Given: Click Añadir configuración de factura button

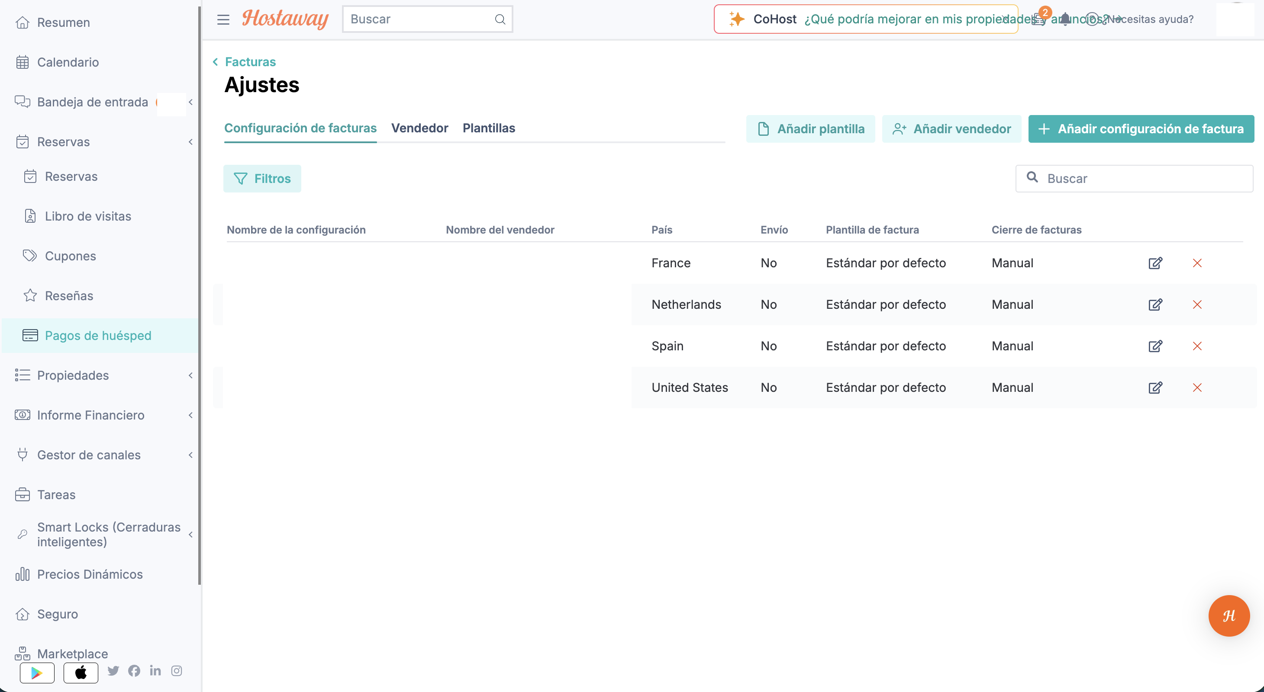Looking at the screenshot, I should coord(1141,129).
